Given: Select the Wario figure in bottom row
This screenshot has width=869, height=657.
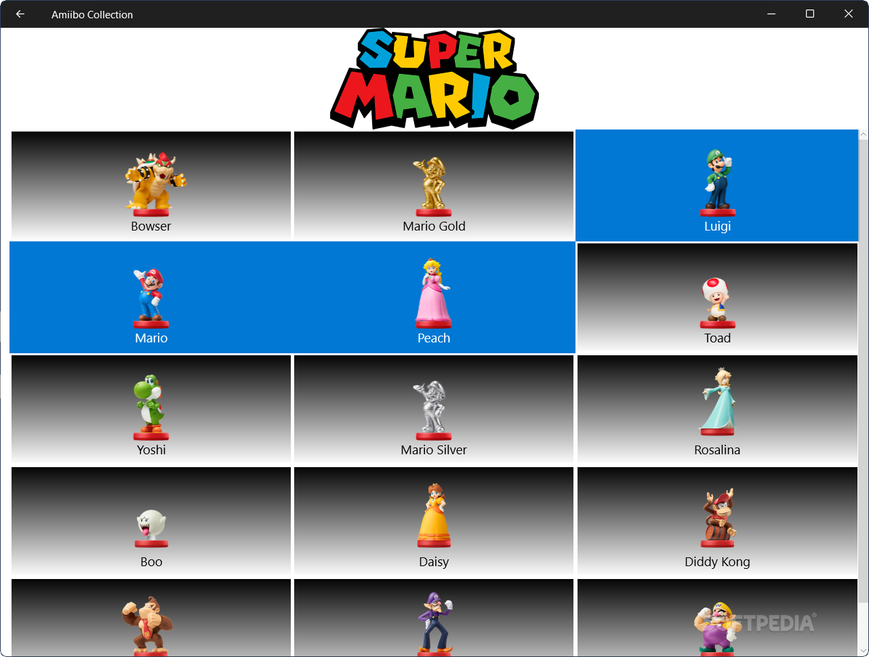Looking at the screenshot, I should tap(717, 617).
